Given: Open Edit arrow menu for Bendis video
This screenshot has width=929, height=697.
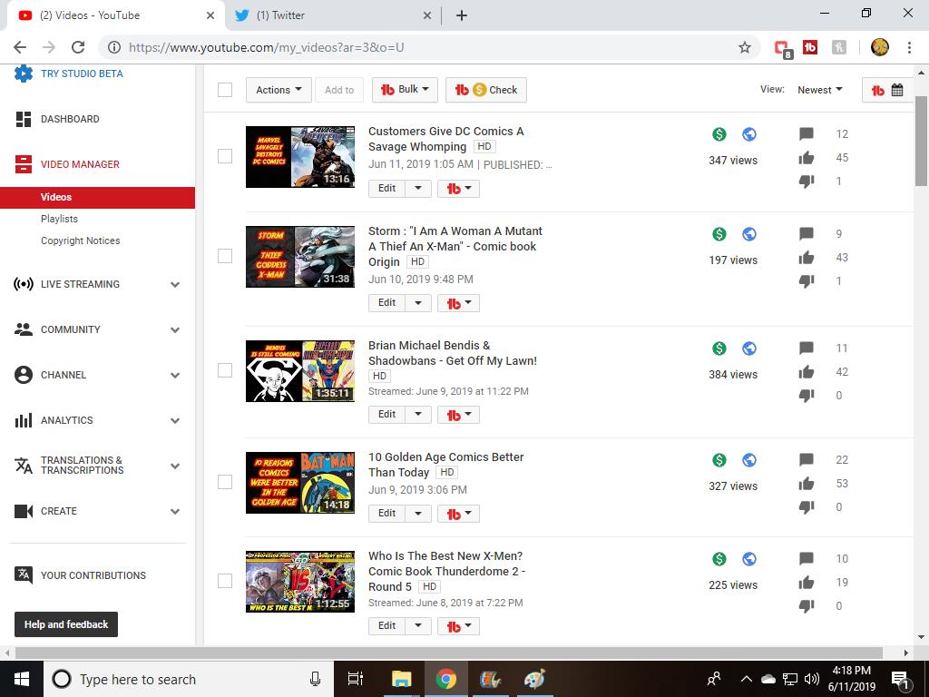Looking at the screenshot, I should click(418, 414).
